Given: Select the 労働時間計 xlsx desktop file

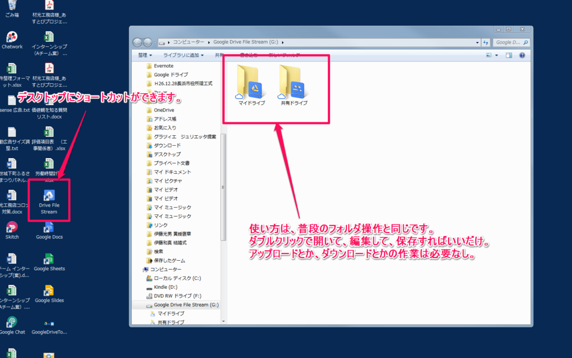Looking at the screenshot, I should (x=49, y=170).
